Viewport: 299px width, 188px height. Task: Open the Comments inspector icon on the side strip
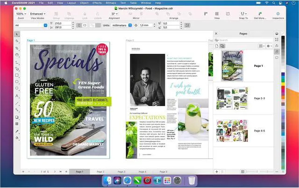coord(277,58)
